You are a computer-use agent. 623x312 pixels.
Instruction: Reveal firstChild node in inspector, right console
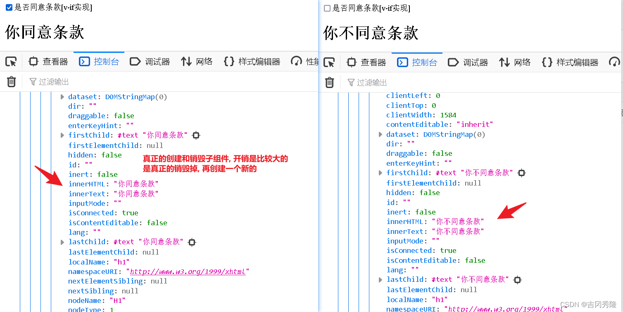(x=522, y=173)
